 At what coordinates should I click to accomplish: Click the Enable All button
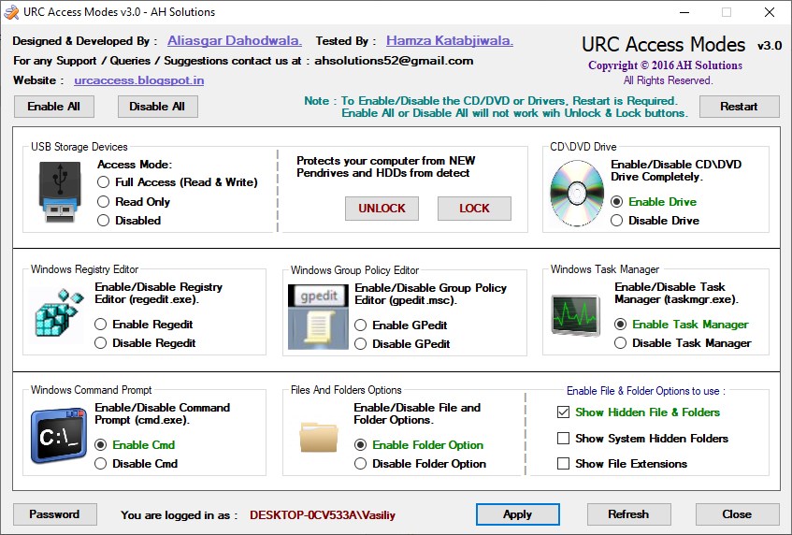point(54,107)
